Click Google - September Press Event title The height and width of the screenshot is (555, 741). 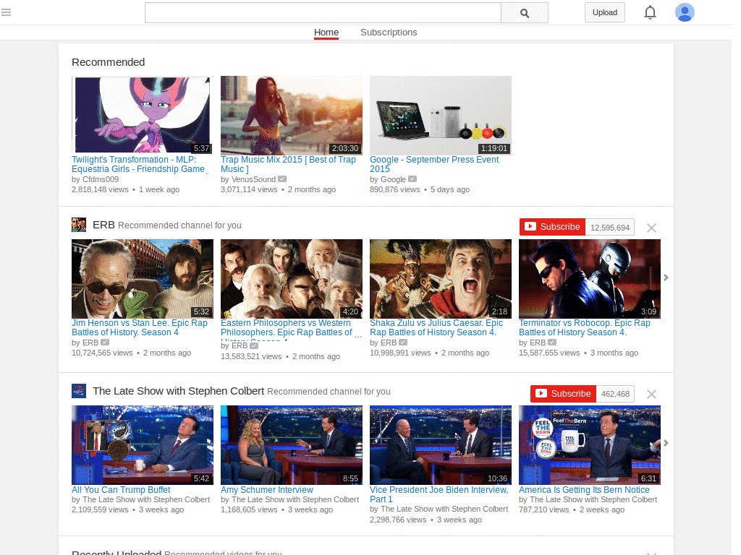click(434, 164)
